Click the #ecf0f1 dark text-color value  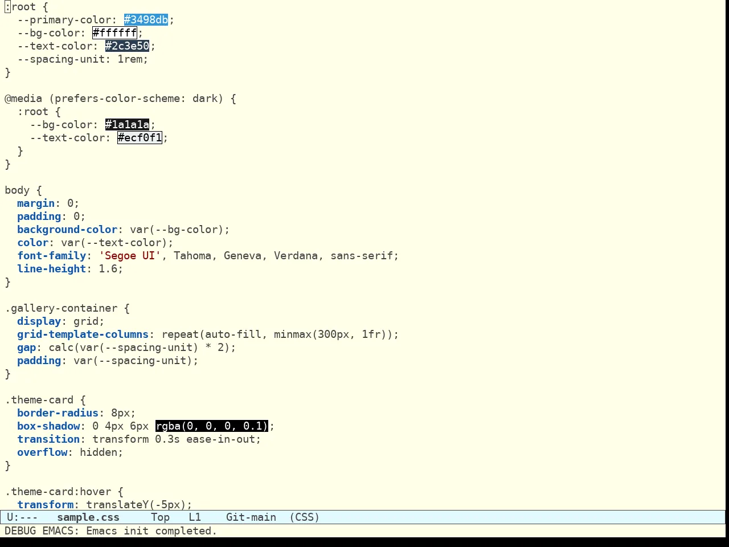coord(140,138)
